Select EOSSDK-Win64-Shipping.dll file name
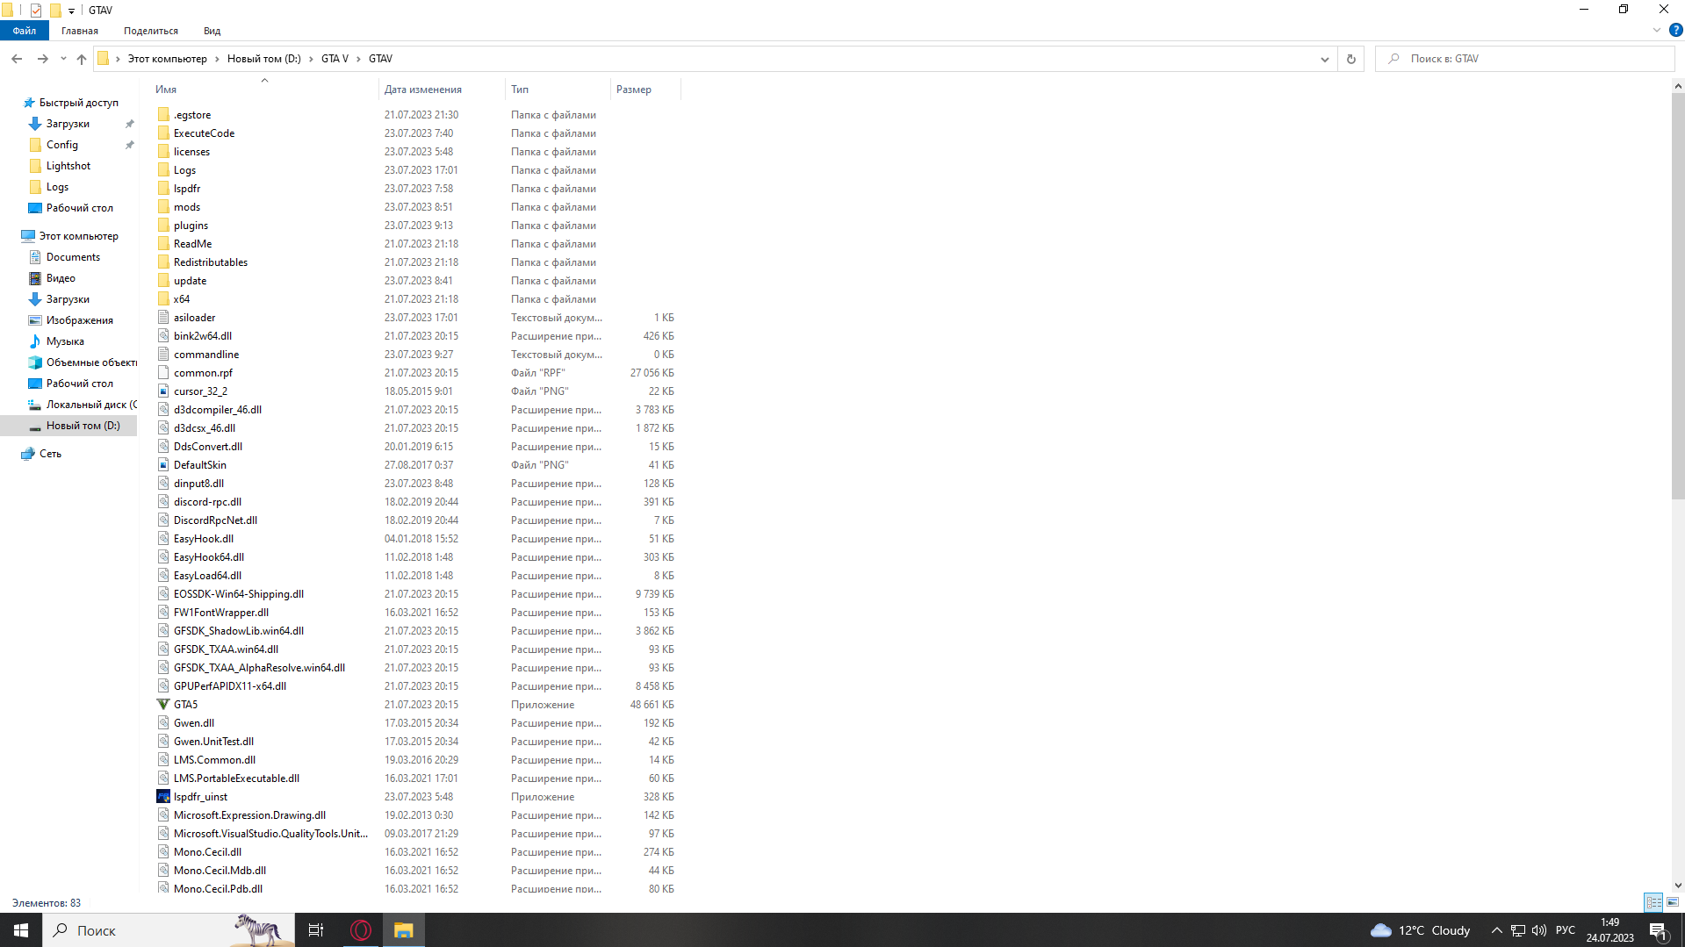The height and width of the screenshot is (947, 1685). [239, 594]
